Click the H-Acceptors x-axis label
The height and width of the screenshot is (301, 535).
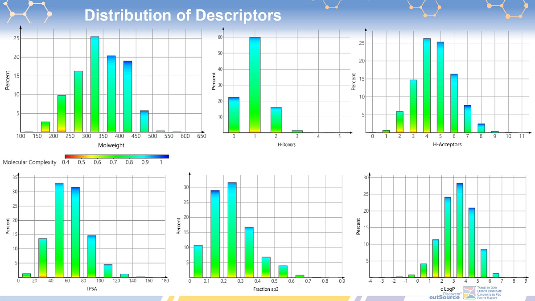pos(447,144)
